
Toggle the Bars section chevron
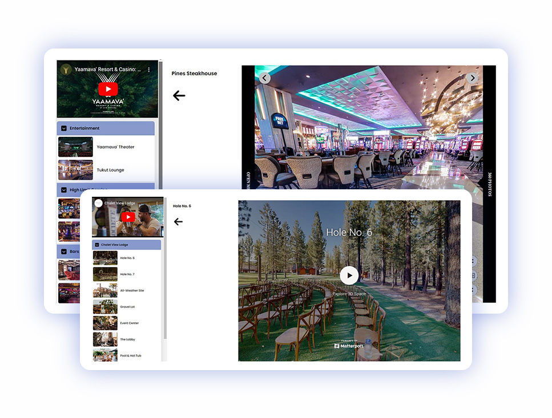click(x=64, y=251)
